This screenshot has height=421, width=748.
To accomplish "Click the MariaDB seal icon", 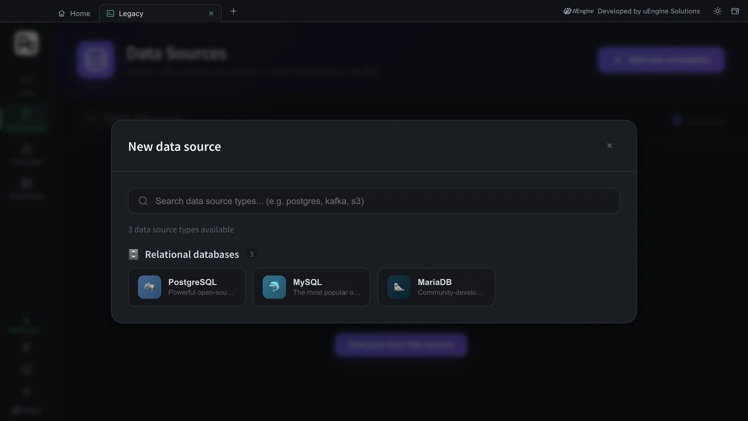I will coord(399,287).
